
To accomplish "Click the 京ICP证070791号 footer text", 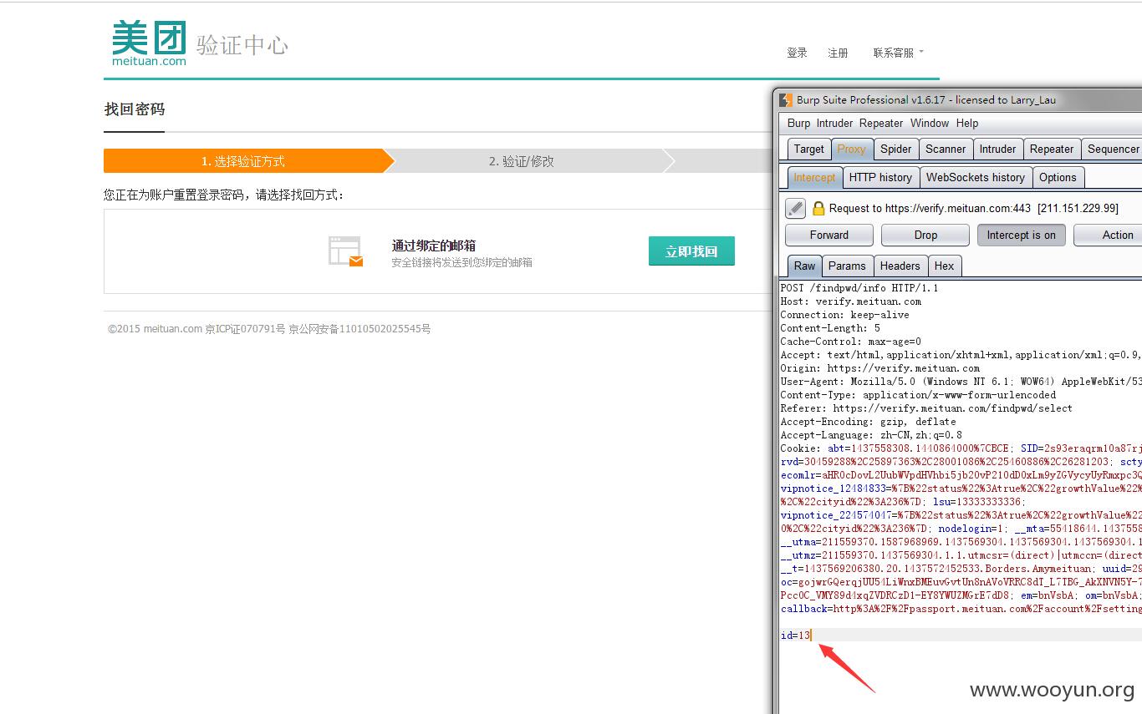I will pos(245,329).
